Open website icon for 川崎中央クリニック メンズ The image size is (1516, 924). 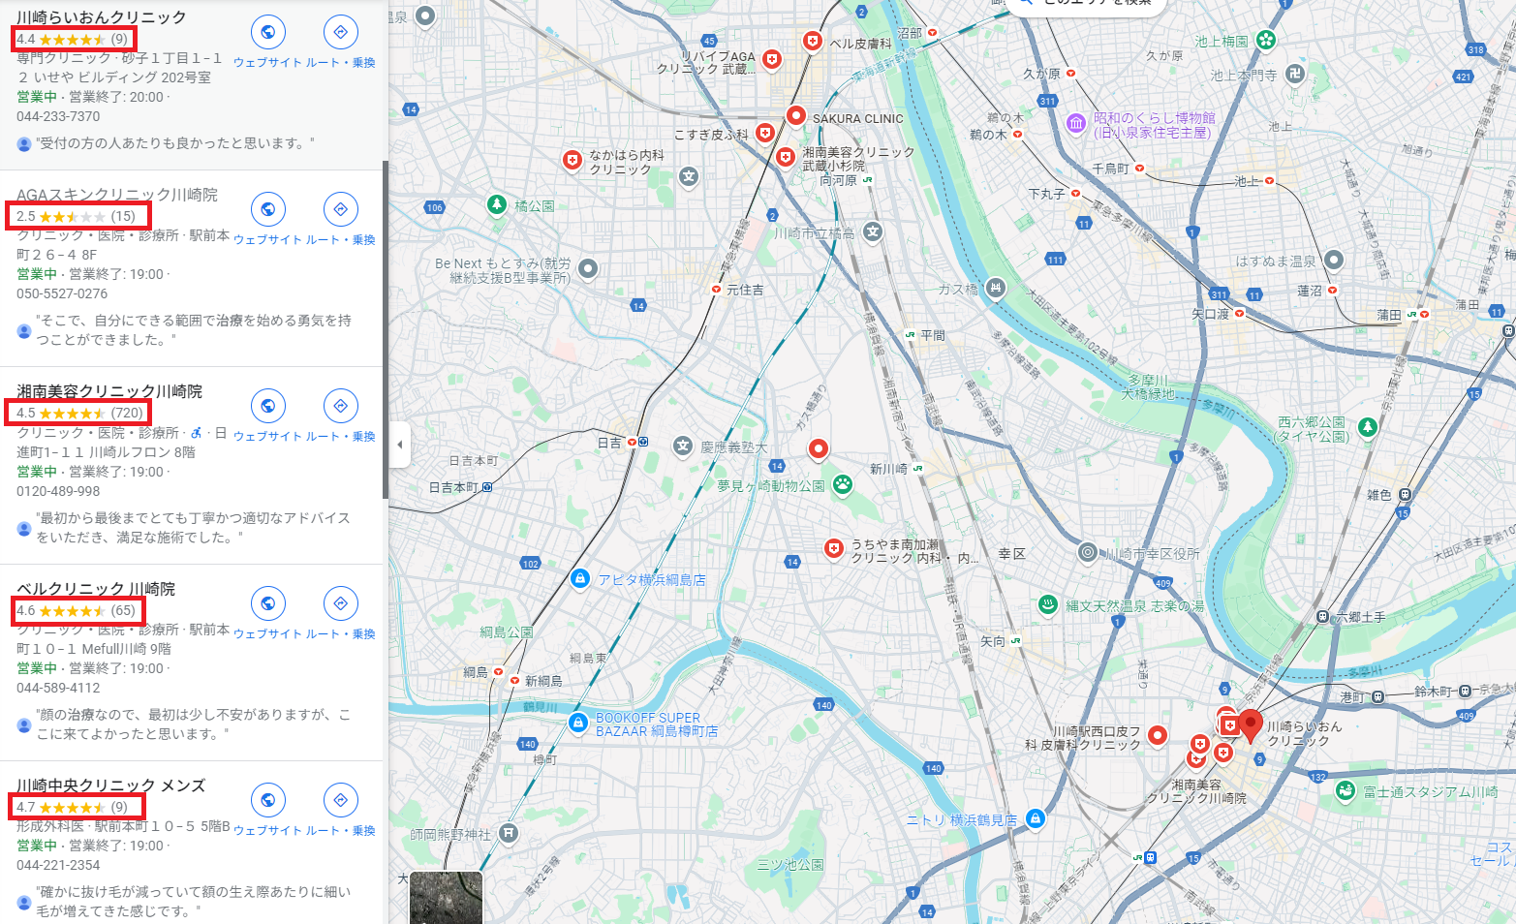coord(268,800)
